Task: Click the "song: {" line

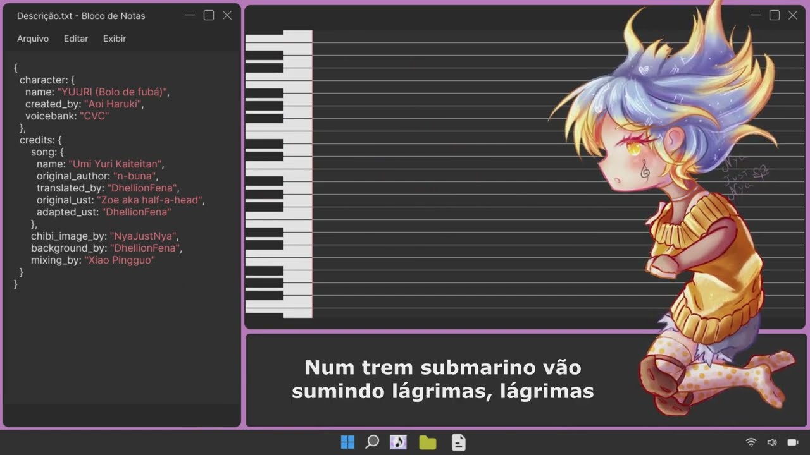Action: pos(47,152)
